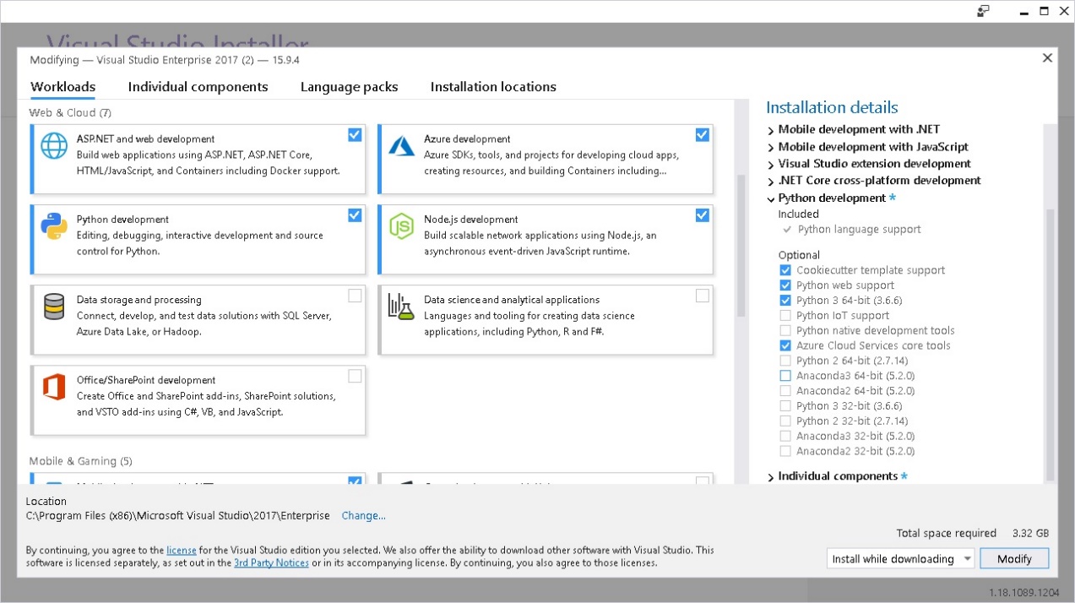Check Python 2 64-bit (2.7.14)
Image resolution: width=1075 pixels, height=603 pixels.
click(x=785, y=361)
